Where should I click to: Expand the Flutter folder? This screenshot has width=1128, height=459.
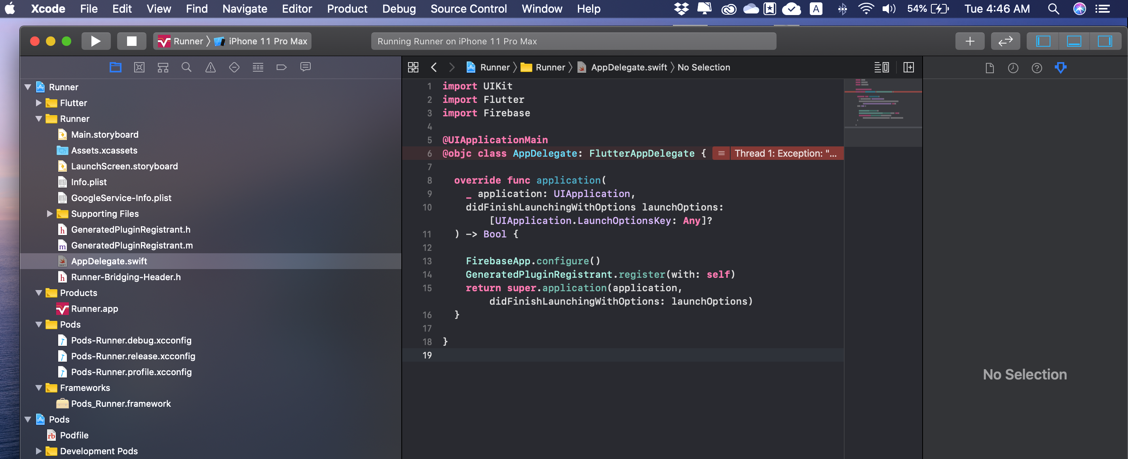(x=38, y=103)
